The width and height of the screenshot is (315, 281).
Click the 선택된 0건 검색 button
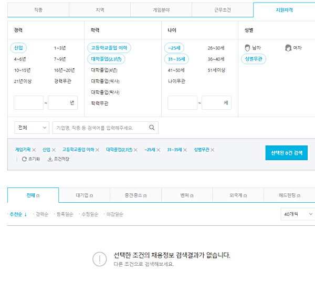click(287, 153)
